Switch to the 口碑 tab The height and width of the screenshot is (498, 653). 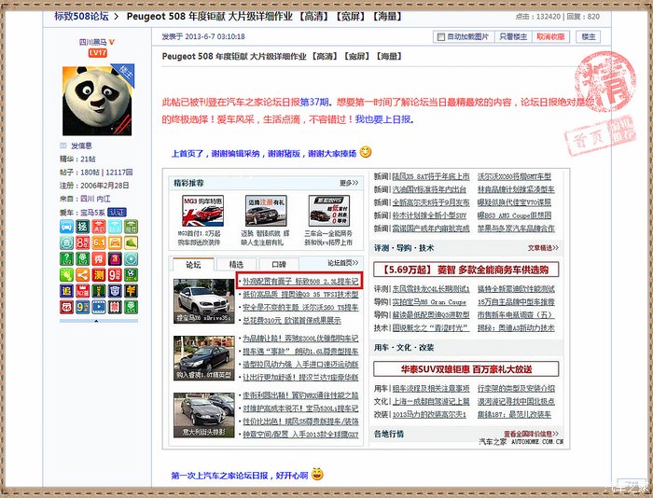coord(279,265)
